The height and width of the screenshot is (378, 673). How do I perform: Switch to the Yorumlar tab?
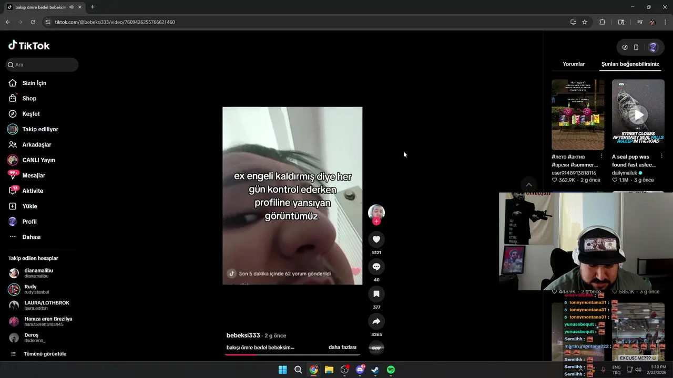click(x=574, y=64)
